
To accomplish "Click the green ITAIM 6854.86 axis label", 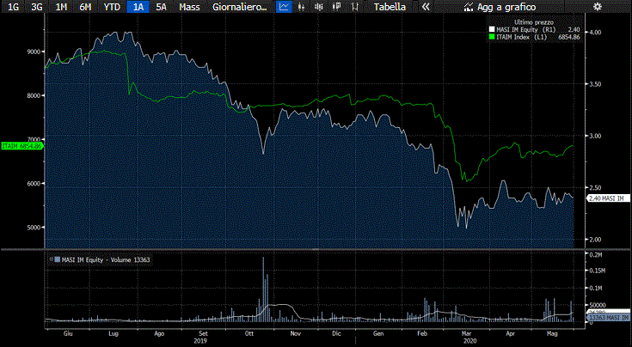I will [x=21, y=146].
